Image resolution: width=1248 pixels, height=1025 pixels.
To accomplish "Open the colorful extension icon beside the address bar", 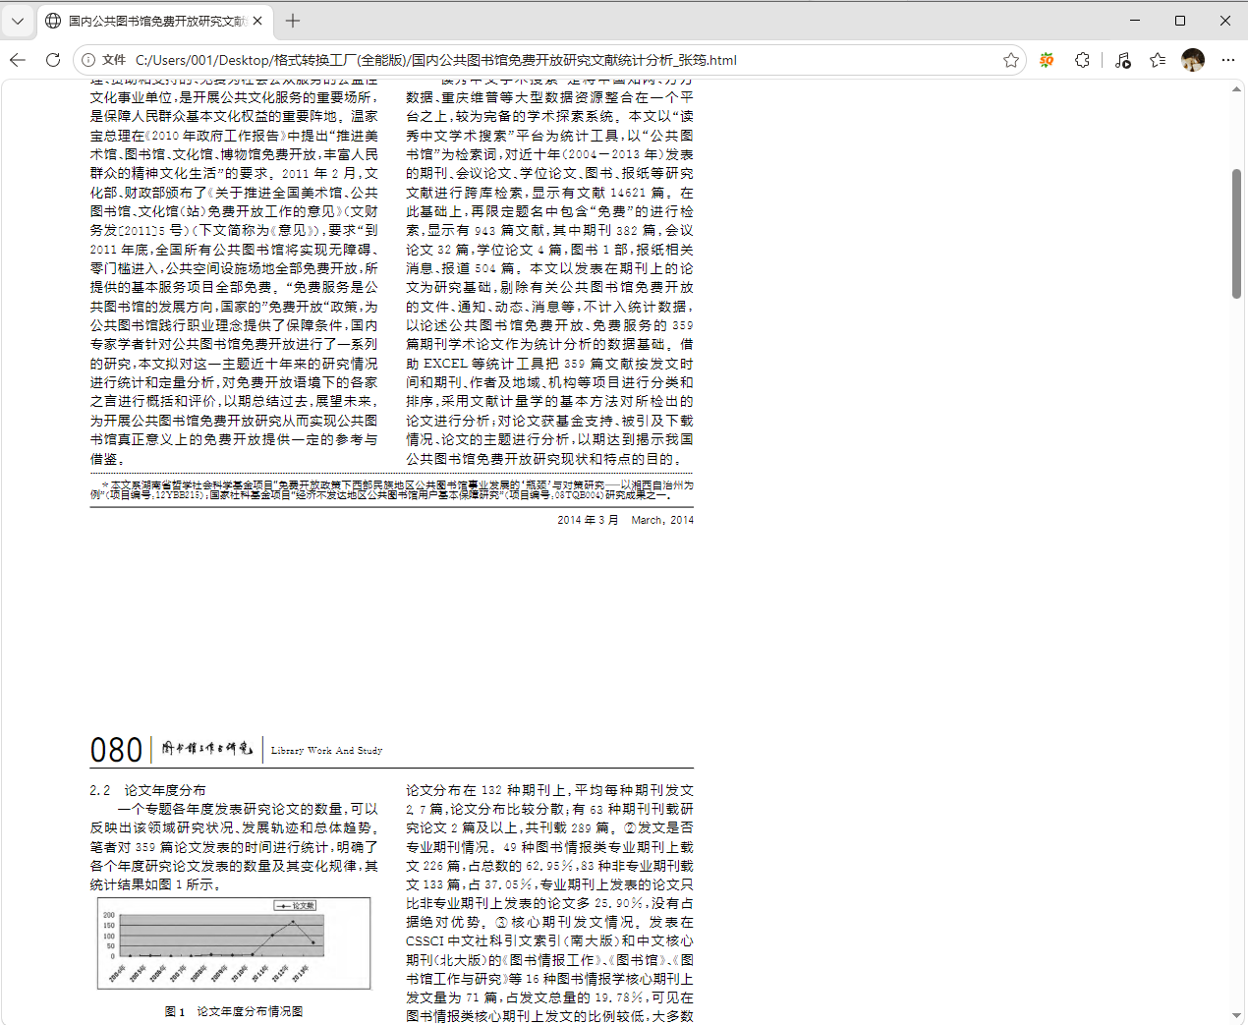I will coord(1048,60).
